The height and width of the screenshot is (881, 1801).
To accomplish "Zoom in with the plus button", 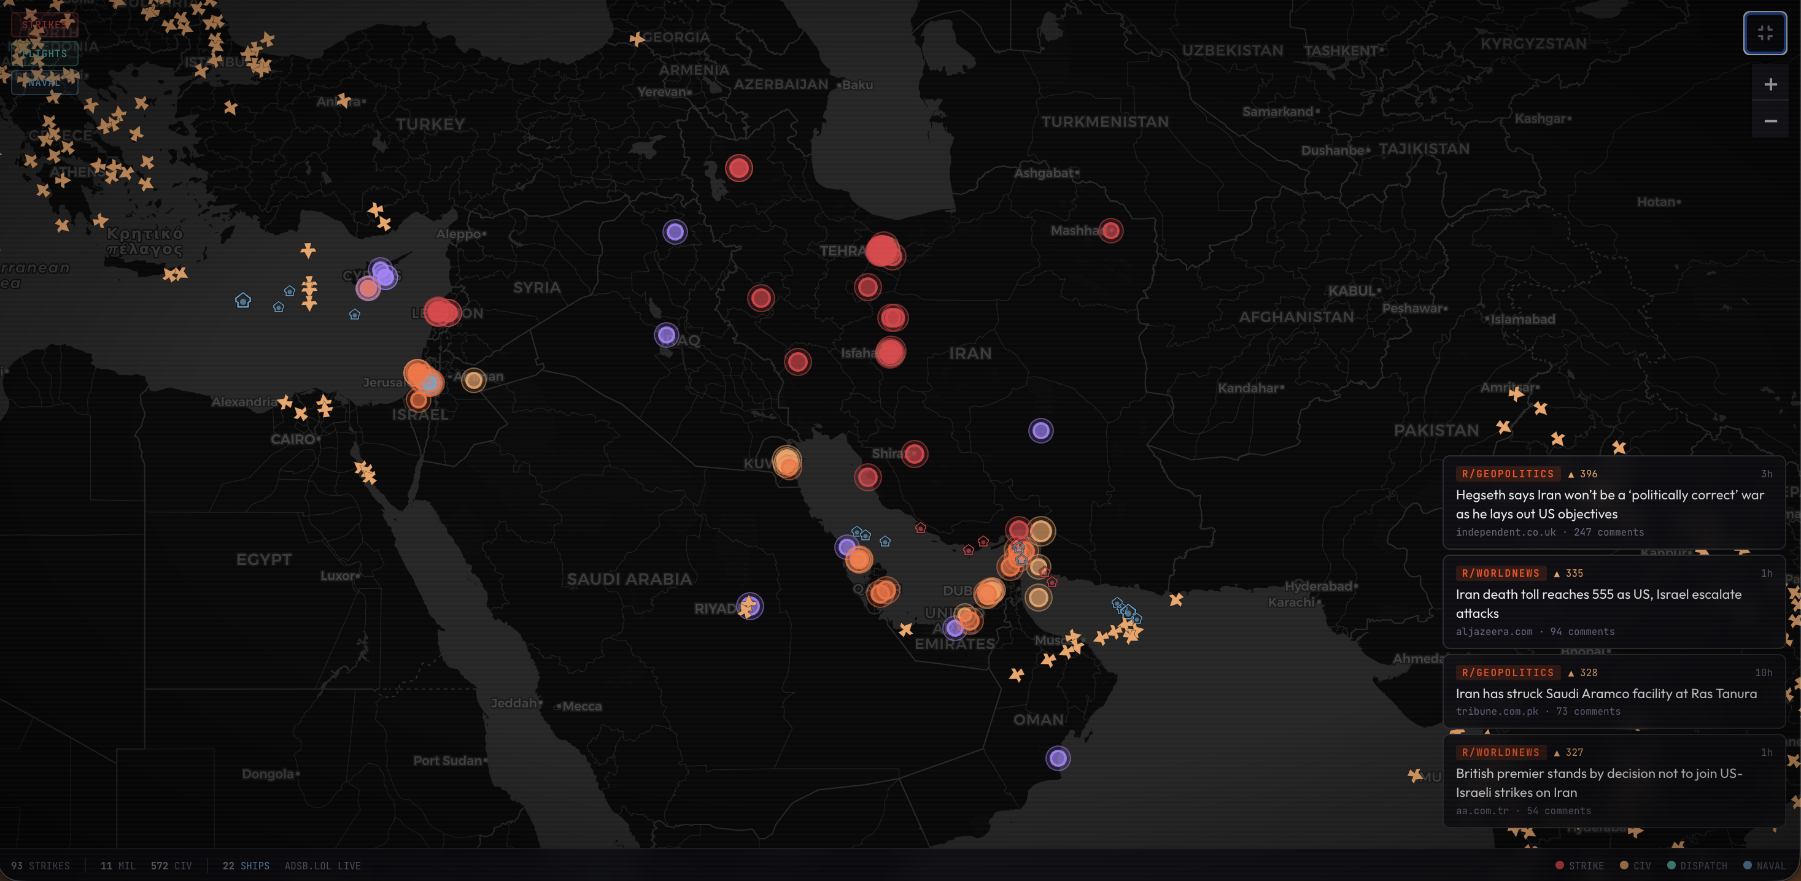I will 1770,85.
